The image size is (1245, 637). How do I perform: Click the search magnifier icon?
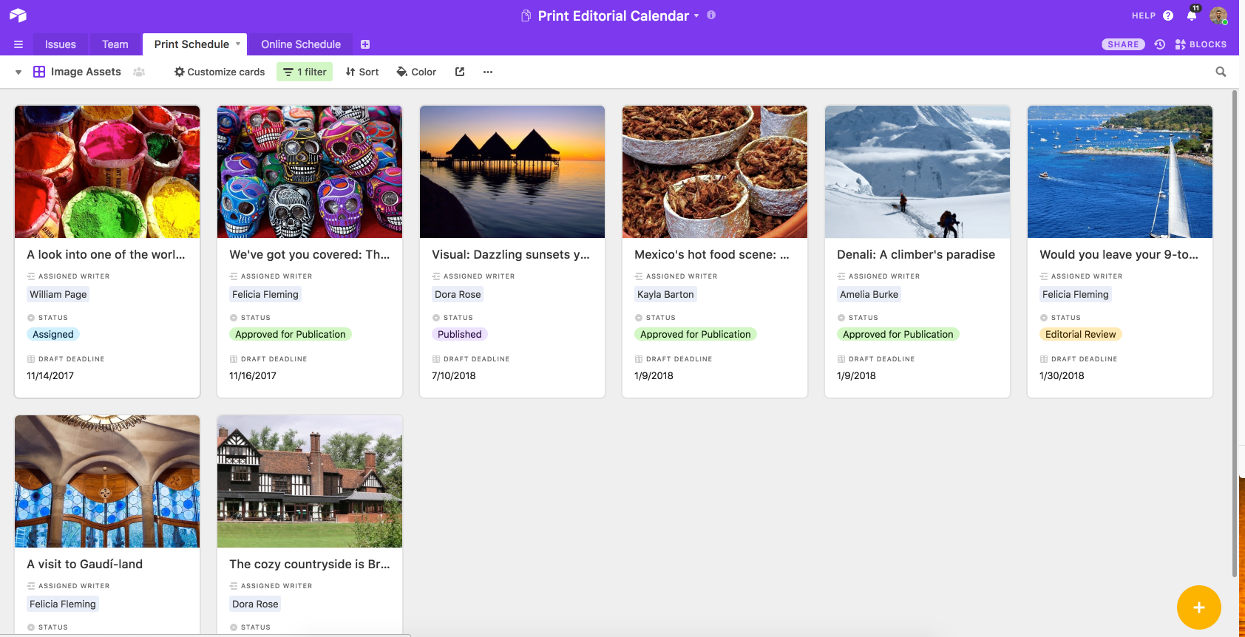(x=1221, y=72)
